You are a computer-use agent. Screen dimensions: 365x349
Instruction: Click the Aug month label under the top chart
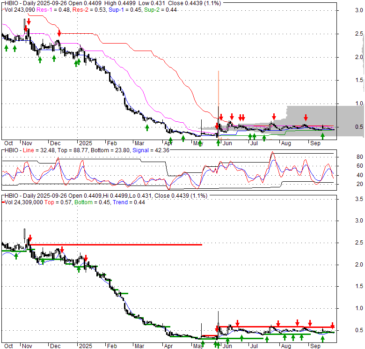pyautogui.click(x=286, y=143)
